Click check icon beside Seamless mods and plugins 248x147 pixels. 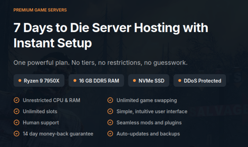click(x=110, y=122)
